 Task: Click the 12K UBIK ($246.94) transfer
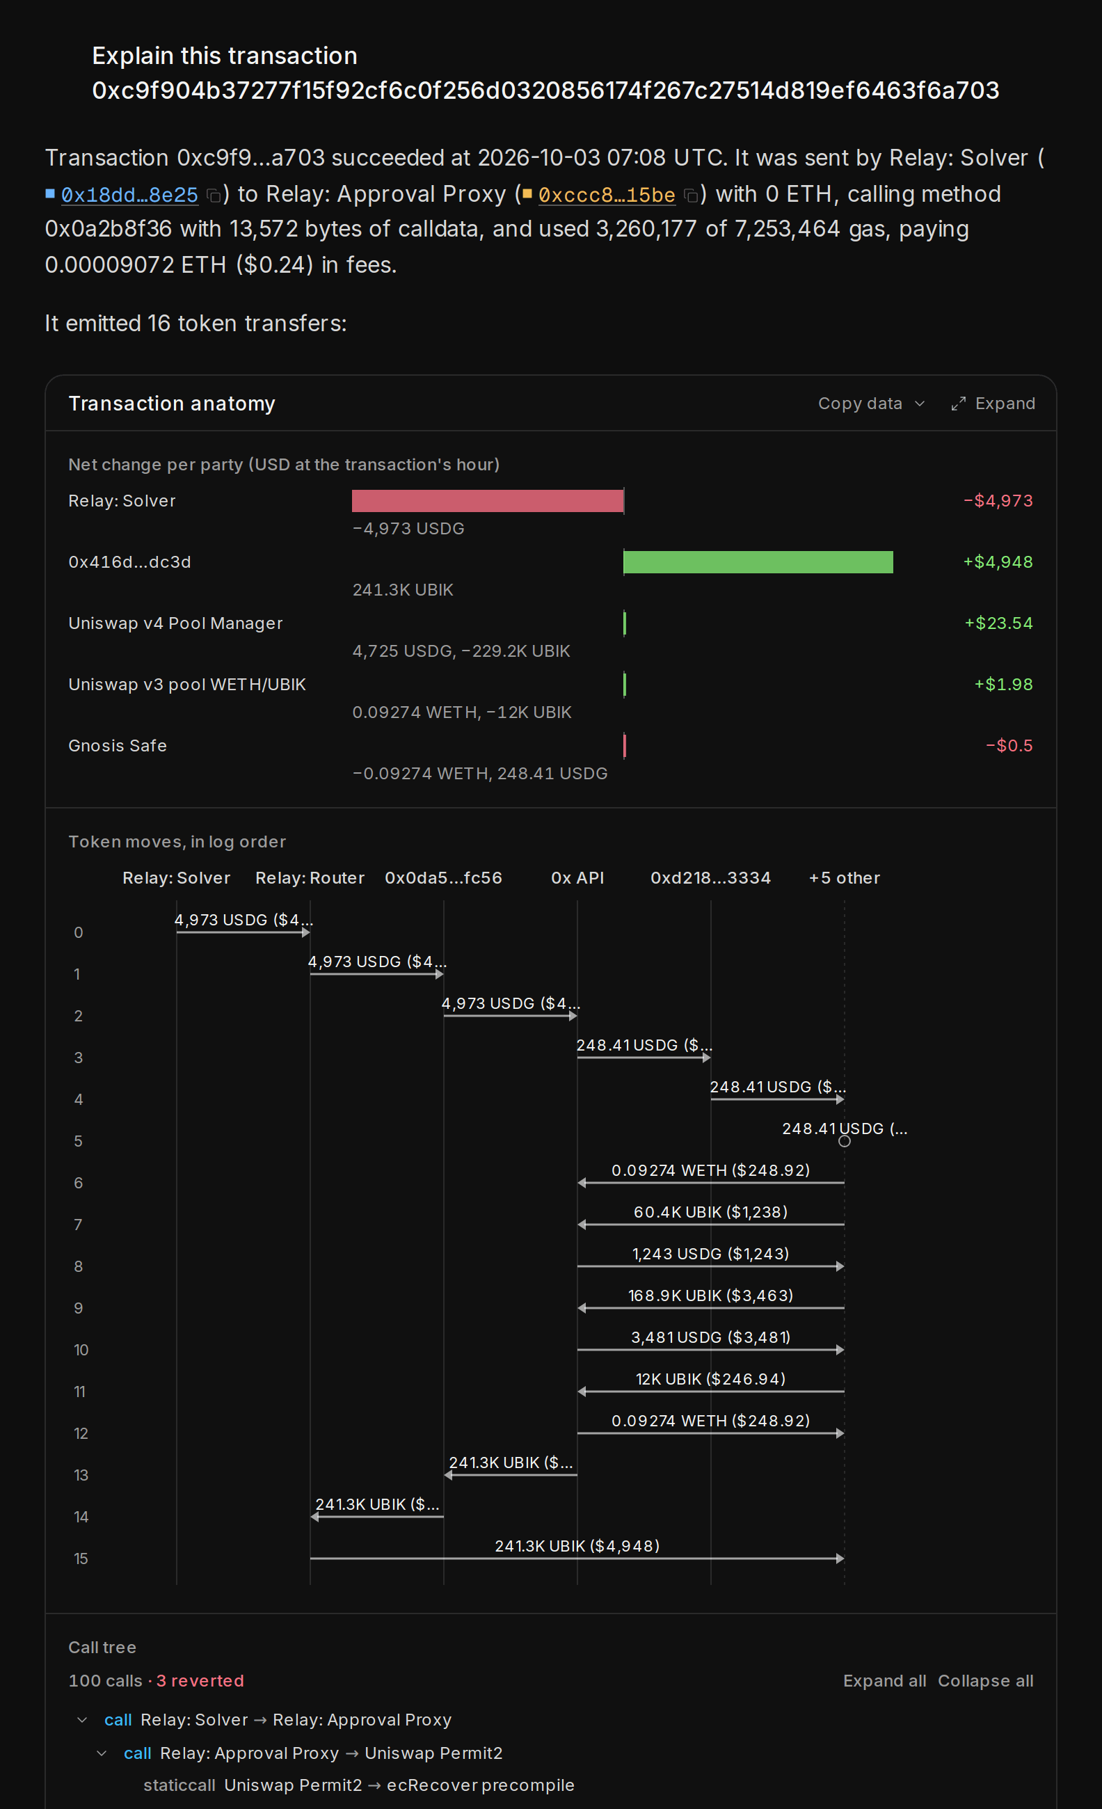711,1380
